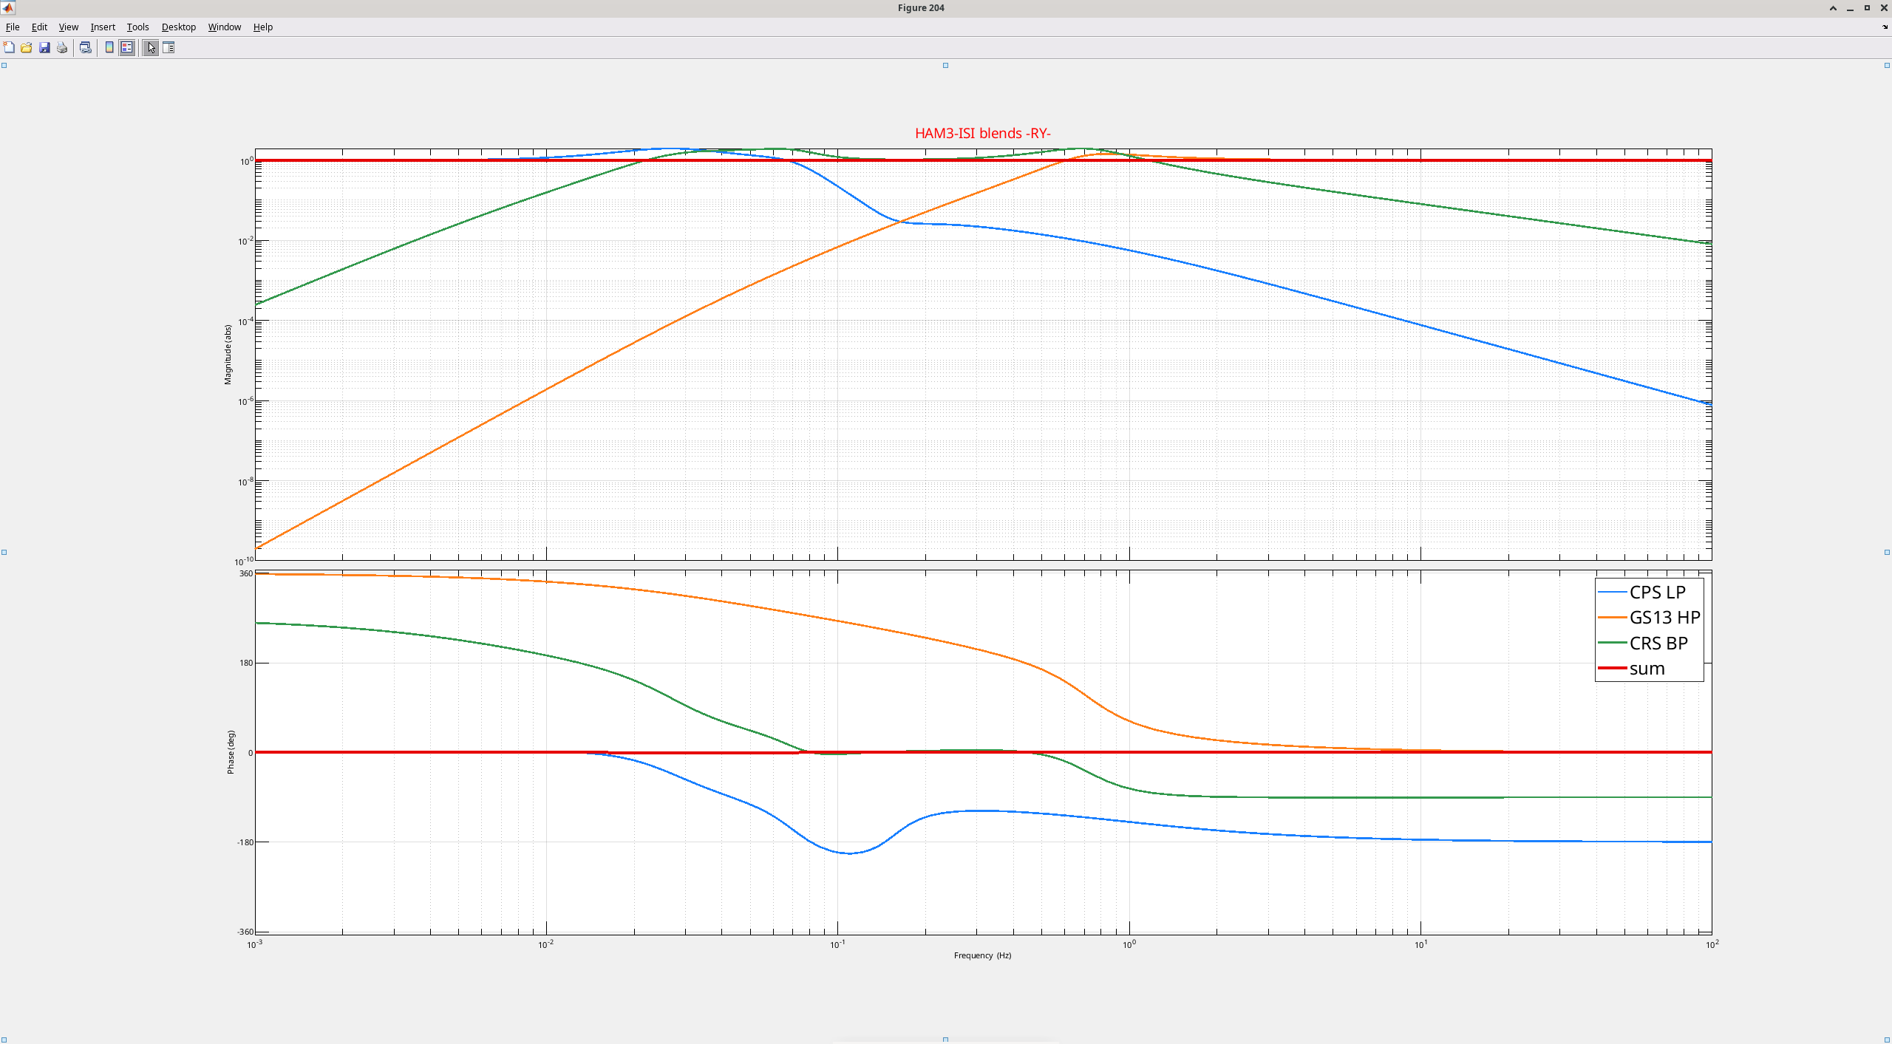The width and height of the screenshot is (1892, 1044).
Task: Toggle Insert Colorbar in the toolbar
Action: pos(109,48)
